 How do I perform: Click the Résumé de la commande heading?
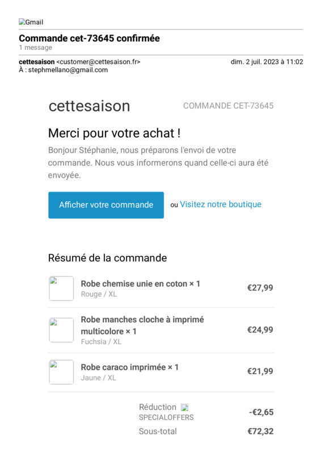107,258
